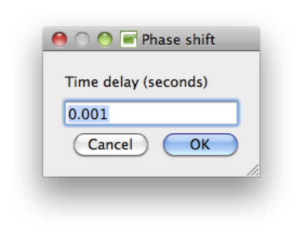Confirm the time delay with OK
303x236 pixels.
[x=200, y=145]
